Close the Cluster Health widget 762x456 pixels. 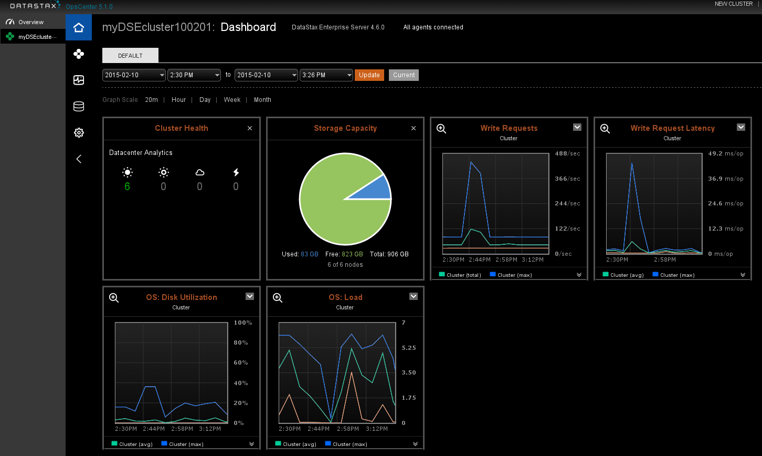[x=250, y=128]
